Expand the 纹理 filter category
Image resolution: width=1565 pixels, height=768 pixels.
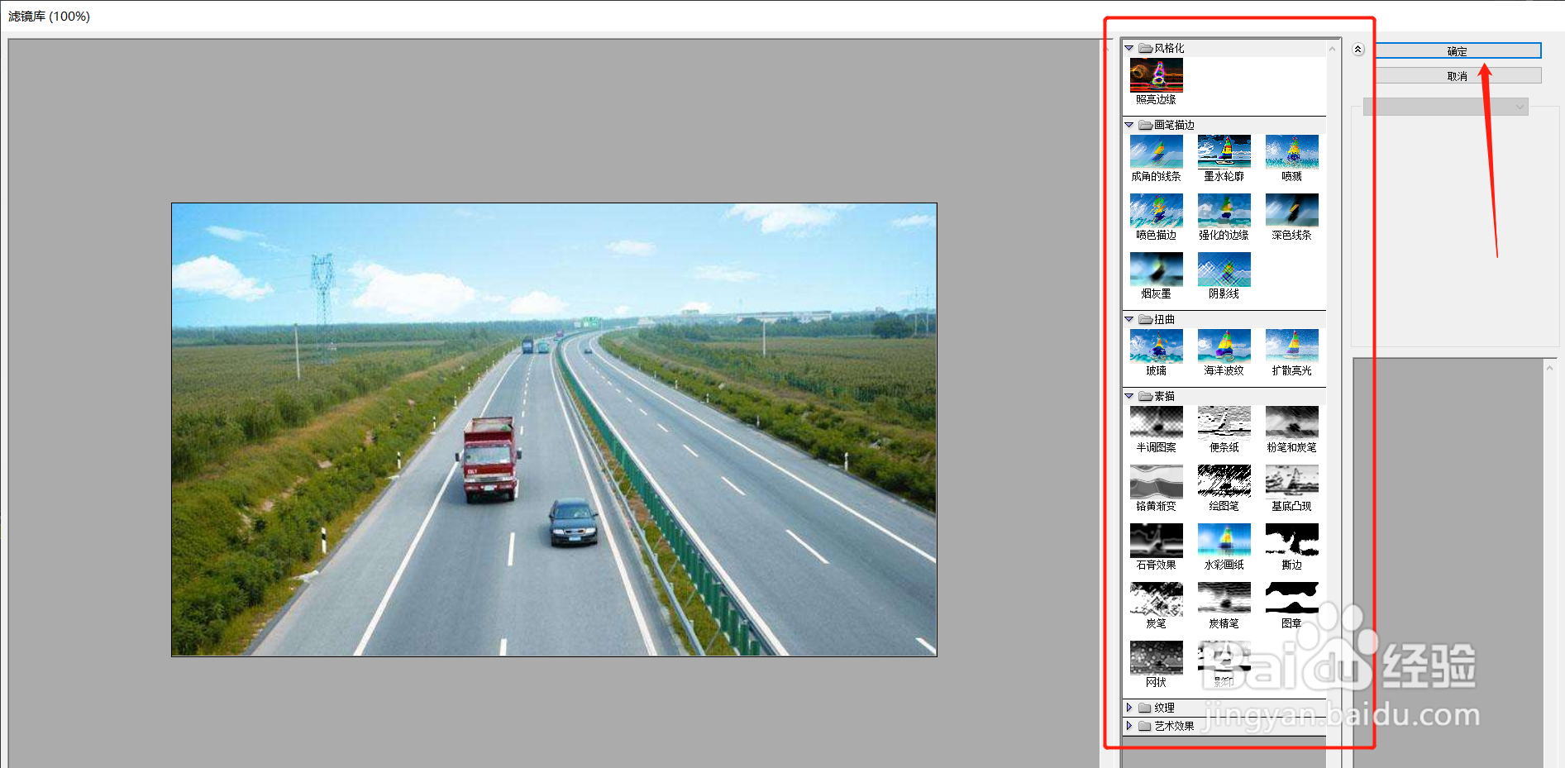[x=1129, y=708]
